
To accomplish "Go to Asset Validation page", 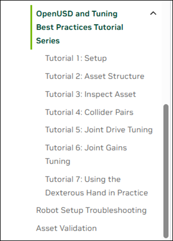I will point(66,228).
